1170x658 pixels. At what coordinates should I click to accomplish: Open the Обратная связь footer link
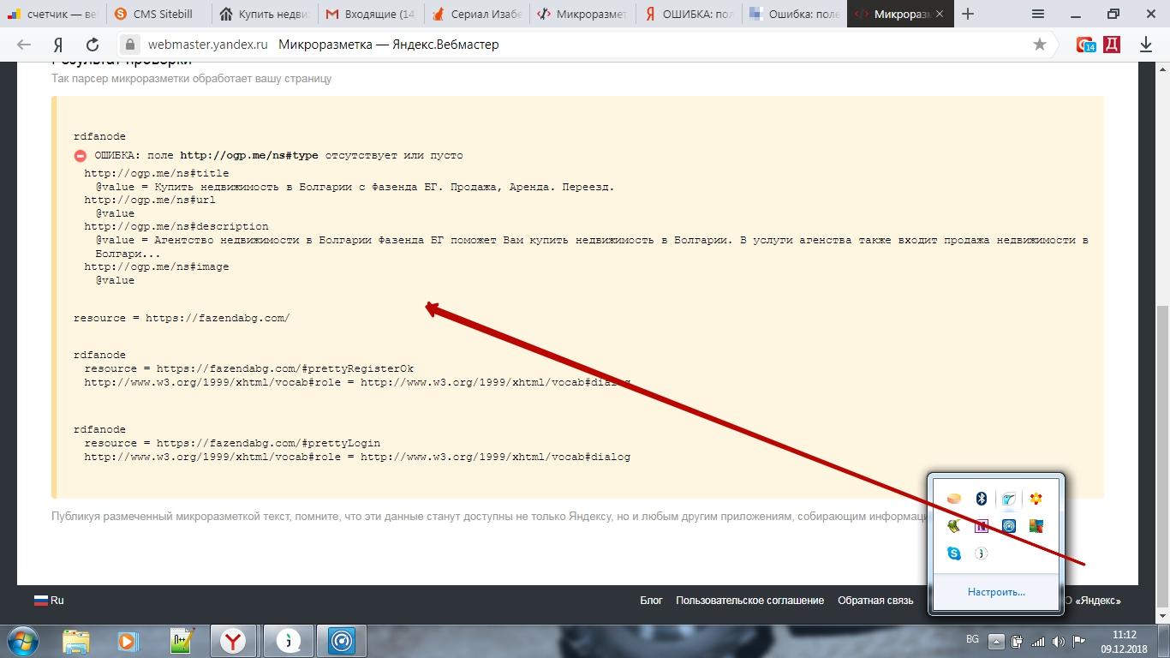tap(875, 601)
